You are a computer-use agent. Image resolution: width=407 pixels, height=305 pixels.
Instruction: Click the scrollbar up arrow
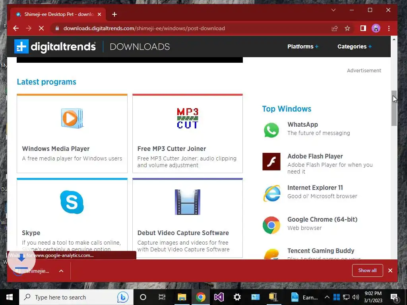point(394,39)
